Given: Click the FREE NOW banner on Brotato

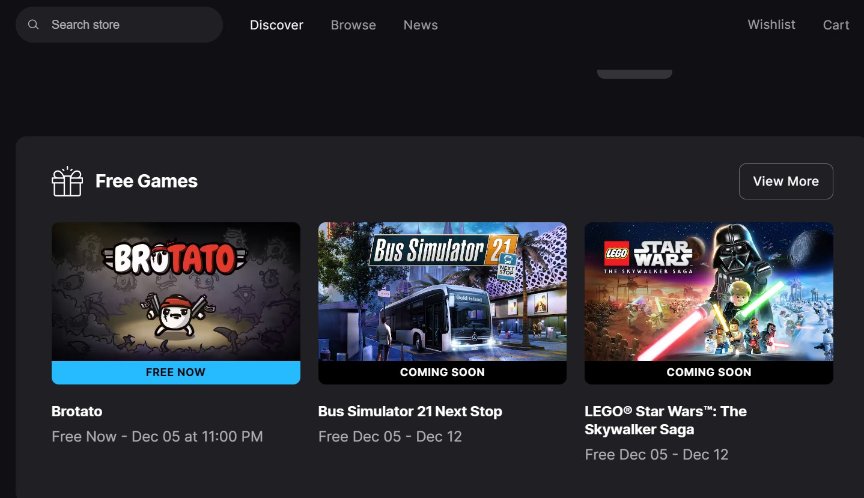Looking at the screenshot, I should point(176,372).
